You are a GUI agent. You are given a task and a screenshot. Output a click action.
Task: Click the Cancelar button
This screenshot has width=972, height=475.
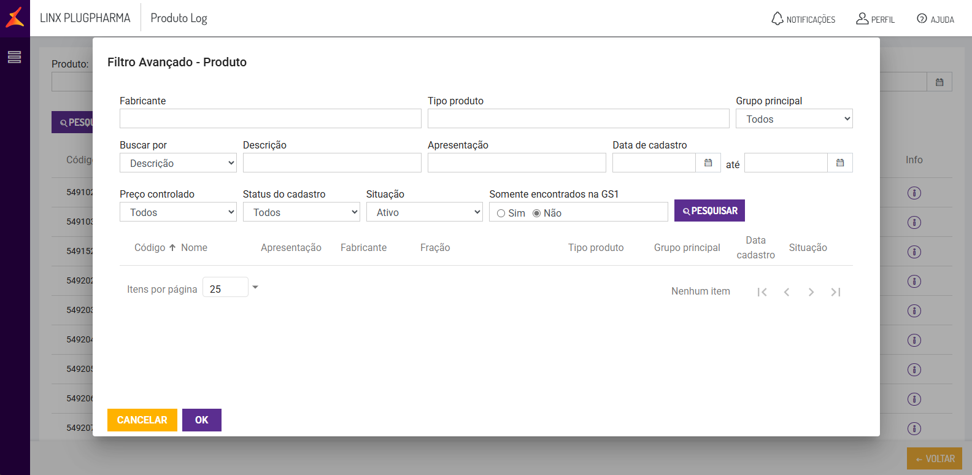(142, 420)
